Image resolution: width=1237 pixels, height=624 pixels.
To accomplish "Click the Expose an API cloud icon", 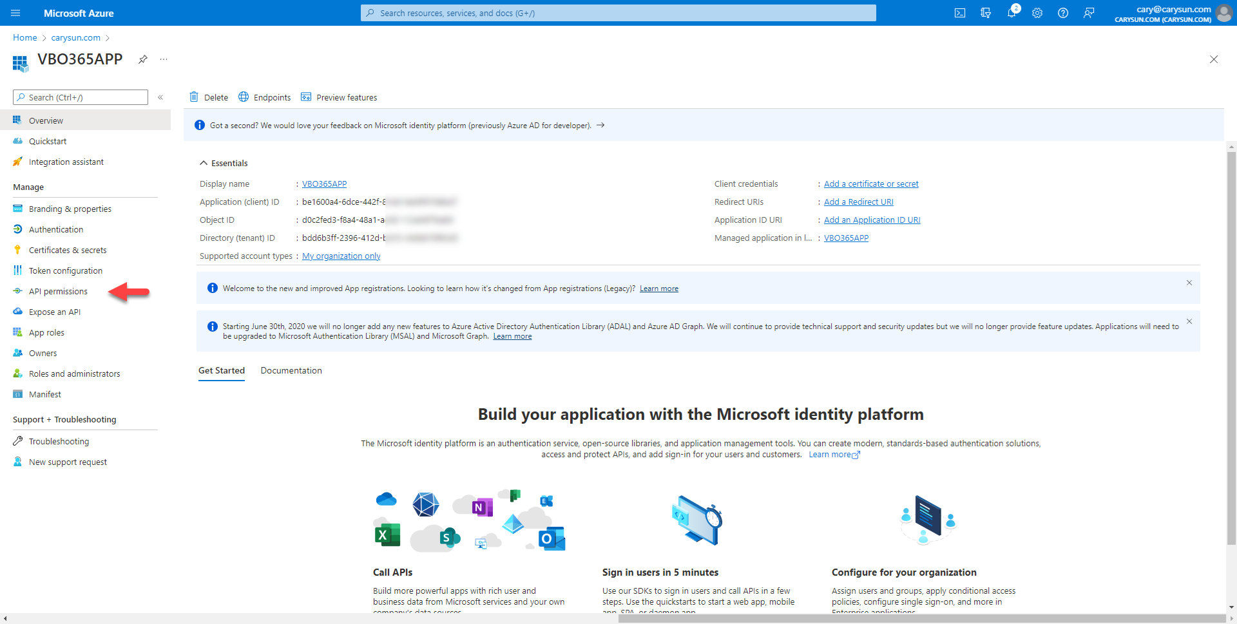I will click(x=17, y=312).
